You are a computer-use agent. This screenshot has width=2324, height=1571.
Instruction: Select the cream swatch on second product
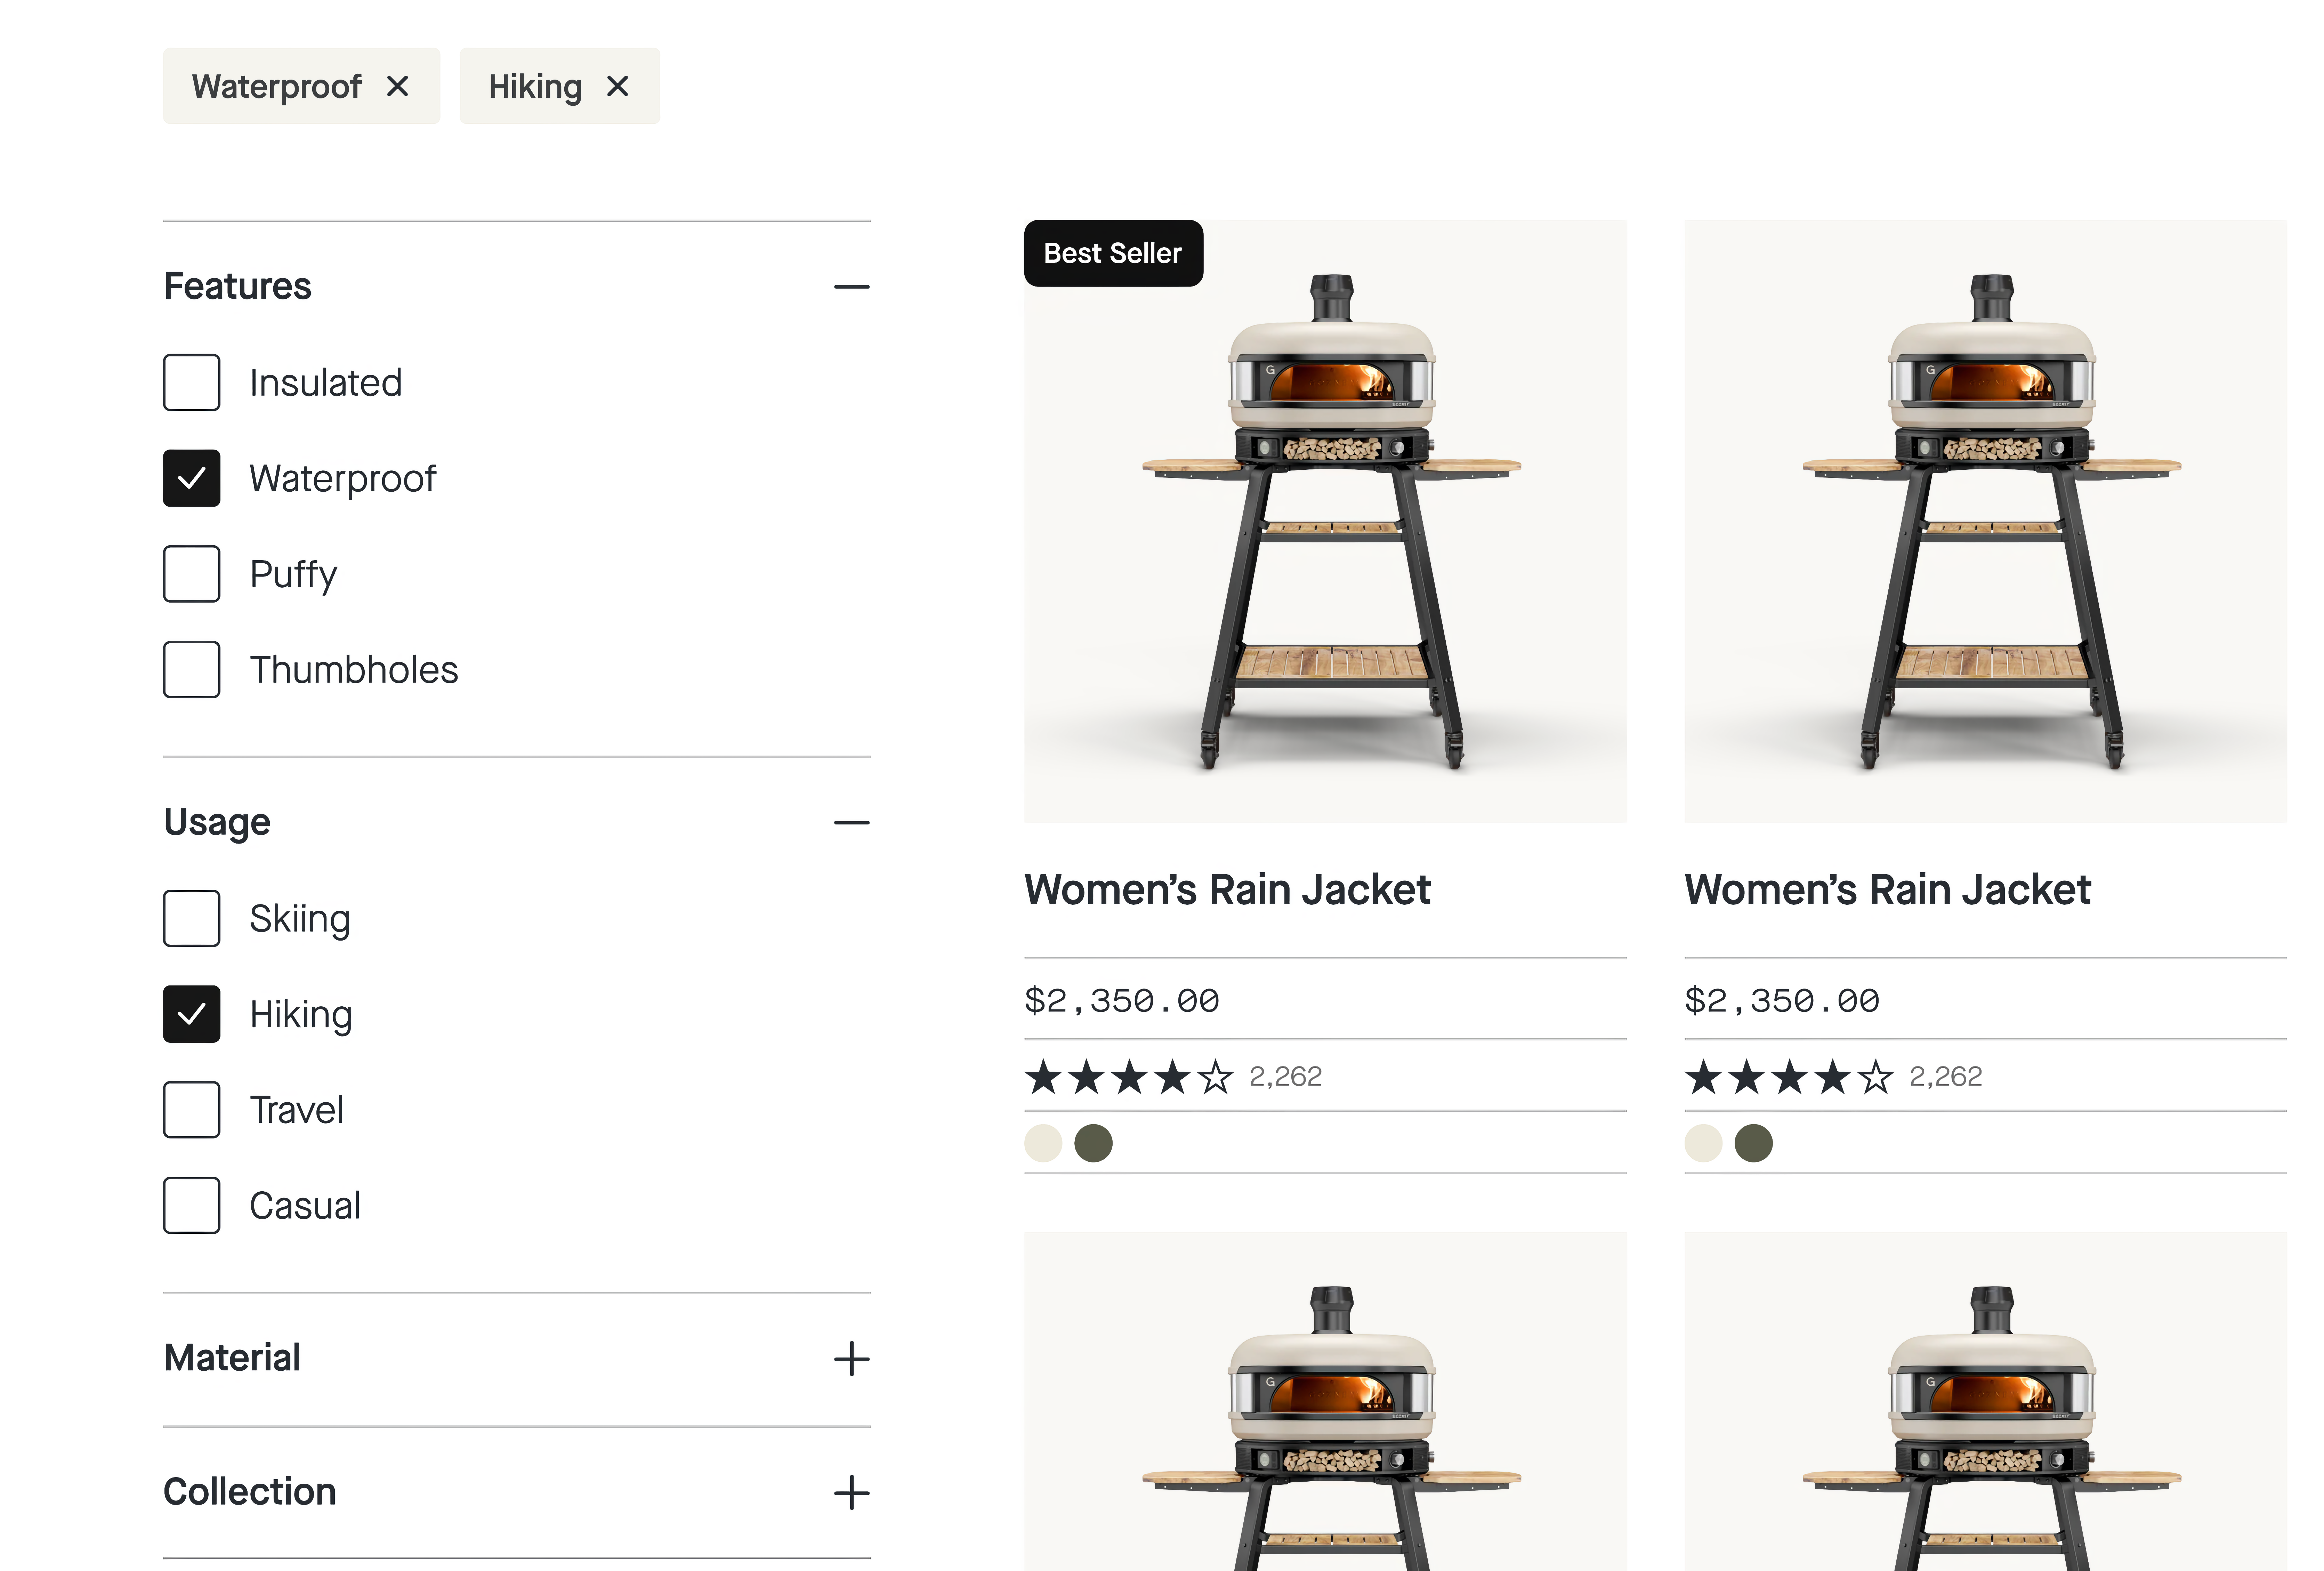tap(1703, 1143)
